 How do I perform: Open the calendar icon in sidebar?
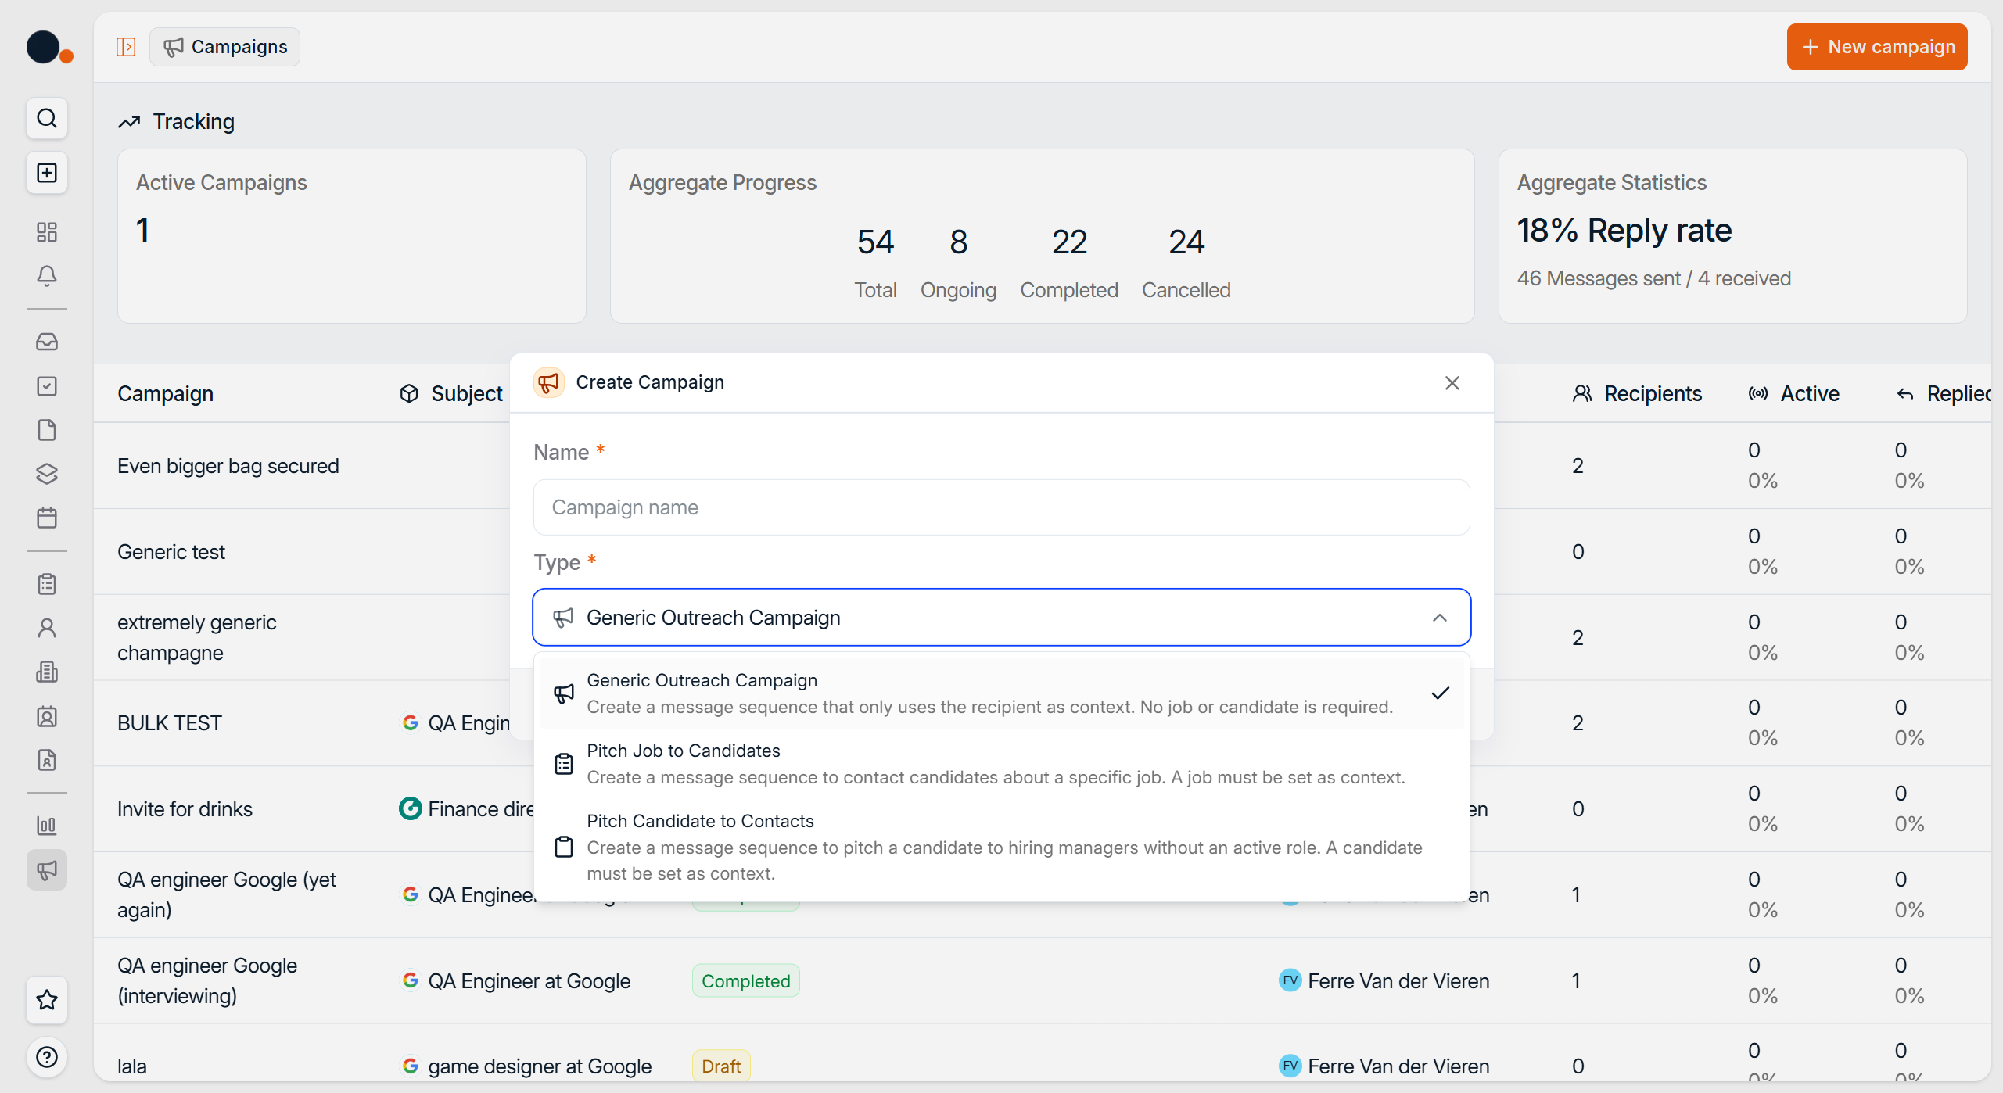point(47,518)
